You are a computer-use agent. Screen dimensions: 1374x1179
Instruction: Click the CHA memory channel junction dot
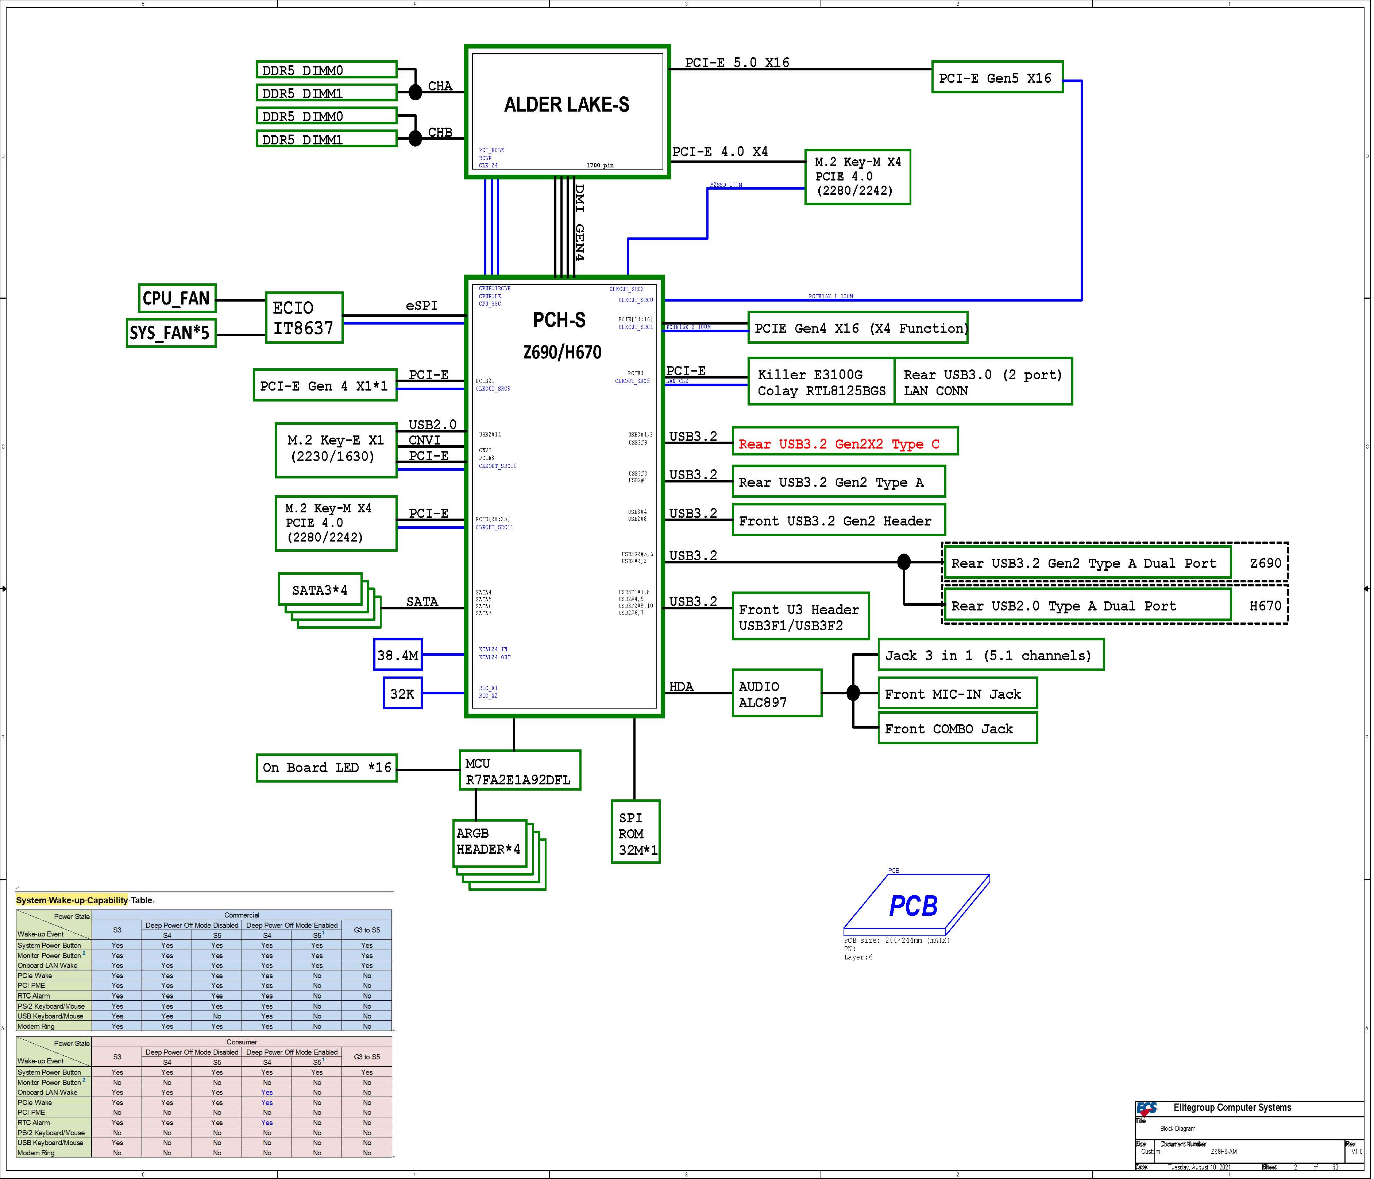click(415, 92)
